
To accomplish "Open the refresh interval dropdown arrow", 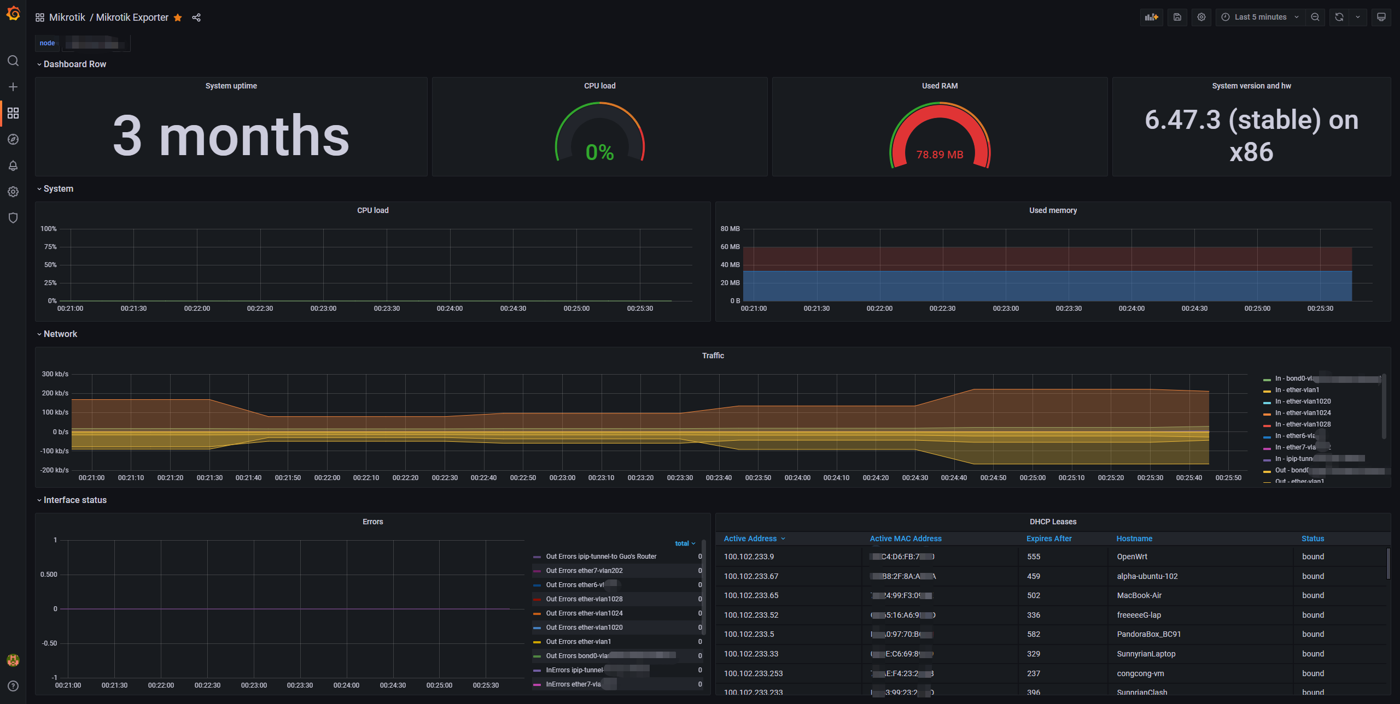I will point(1358,17).
